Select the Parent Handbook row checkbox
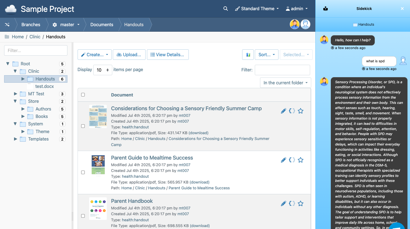410x229 pixels. click(x=83, y=216)
